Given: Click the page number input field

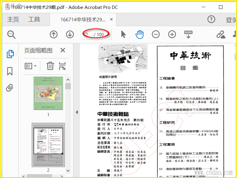Looking at the screenshot, I should point(87,35).
